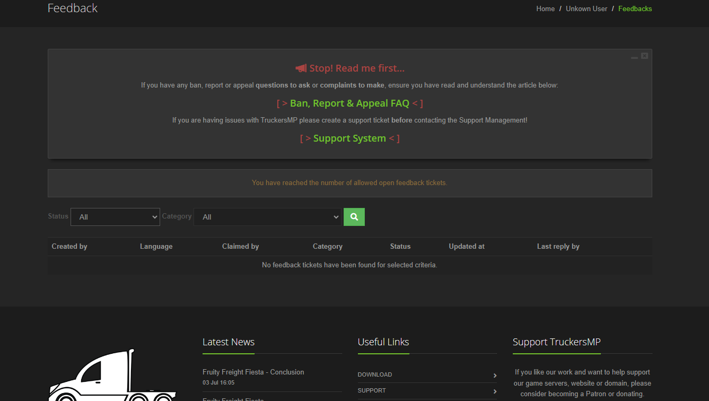Click the 'Feedback' page title

tap(73, 8)
